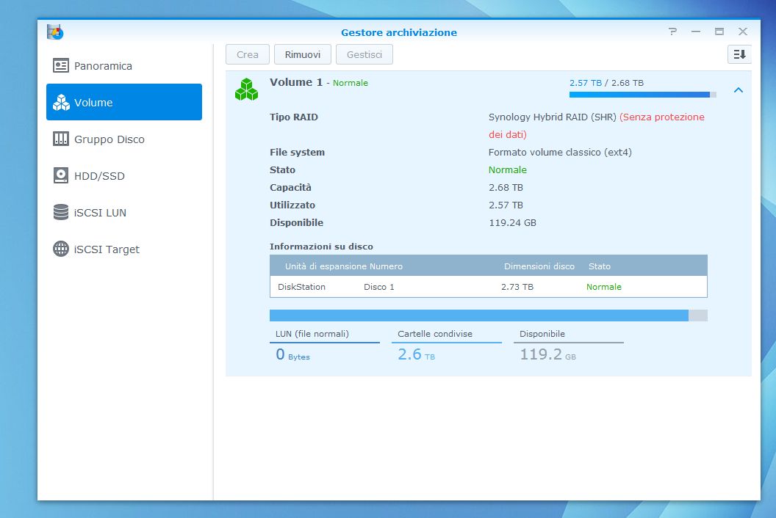Click the 119.24 GB Disponibile value
776x518 pixels.
click(512, 222)
